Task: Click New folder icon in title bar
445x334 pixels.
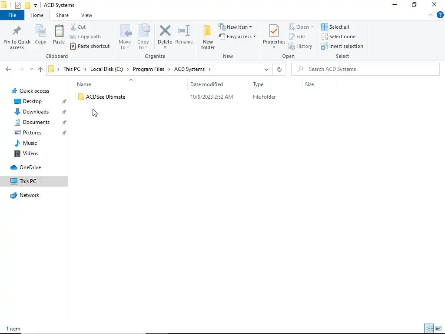Action: pyautogui.click(x=27, y=5)
